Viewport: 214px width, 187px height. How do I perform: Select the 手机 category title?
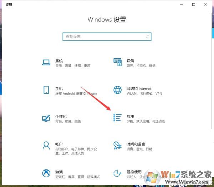pos(59,89)
